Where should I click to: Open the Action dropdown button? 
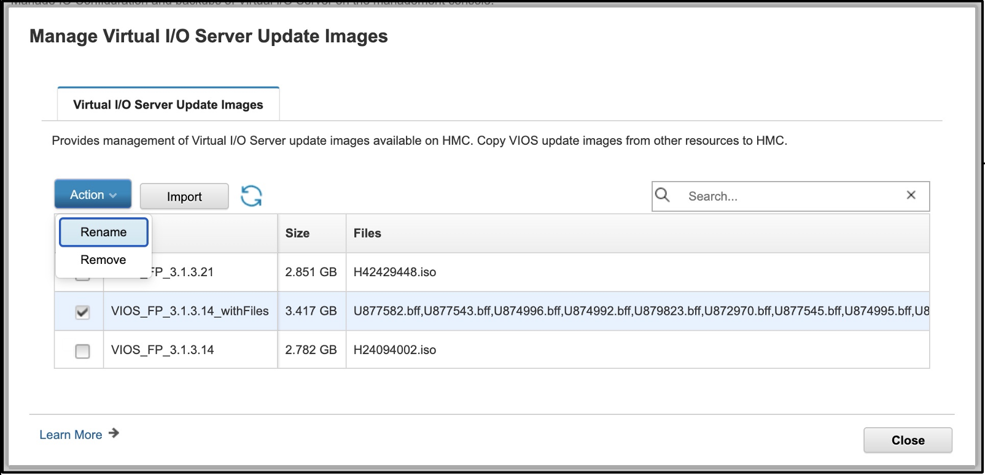pyautogui.click(x=93, y=195)
